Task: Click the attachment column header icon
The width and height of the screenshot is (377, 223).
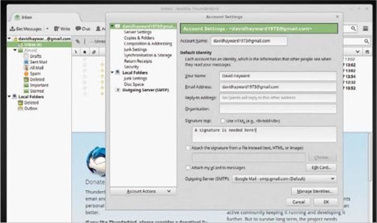Action: 94,52
